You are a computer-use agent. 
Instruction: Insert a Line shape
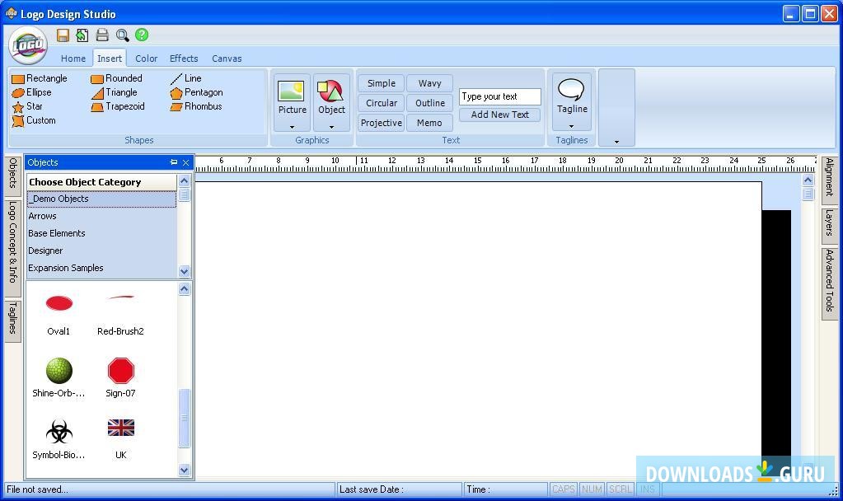pyautogui.click(x=186, y=78)
